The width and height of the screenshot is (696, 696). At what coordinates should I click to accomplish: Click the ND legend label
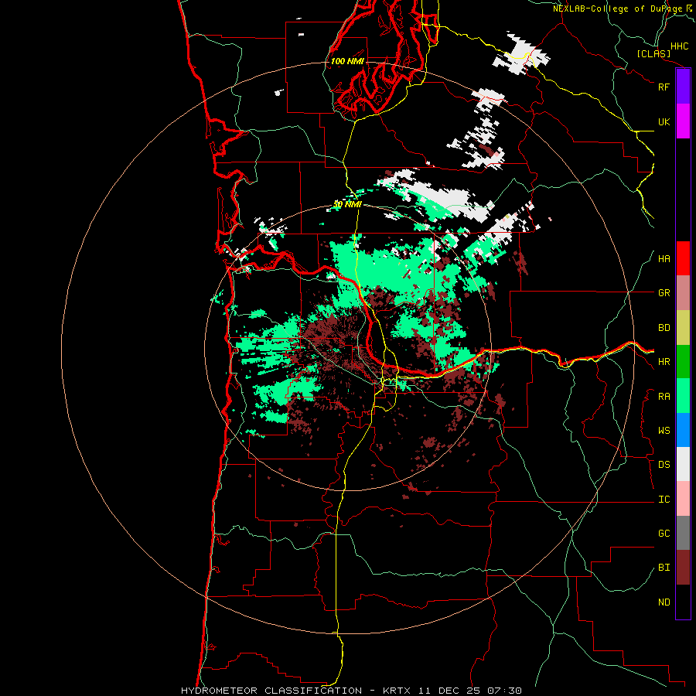click(664, 602)
